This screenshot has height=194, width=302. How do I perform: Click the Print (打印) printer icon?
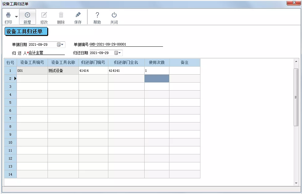tap(8, 15)
